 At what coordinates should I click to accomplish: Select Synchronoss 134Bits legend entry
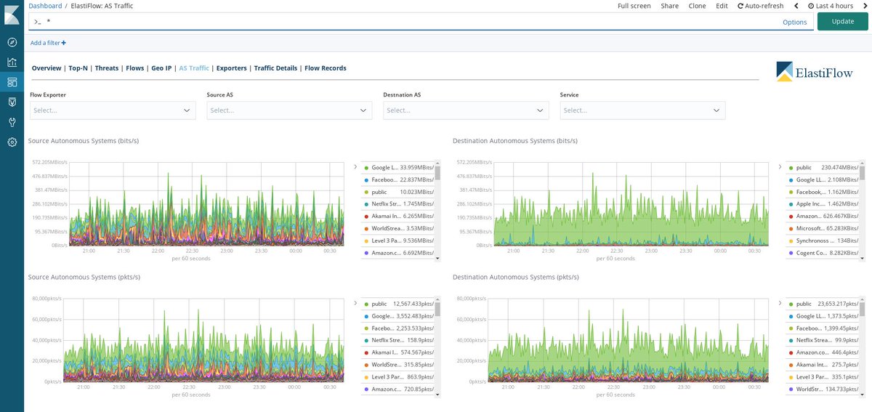[822, 241]
